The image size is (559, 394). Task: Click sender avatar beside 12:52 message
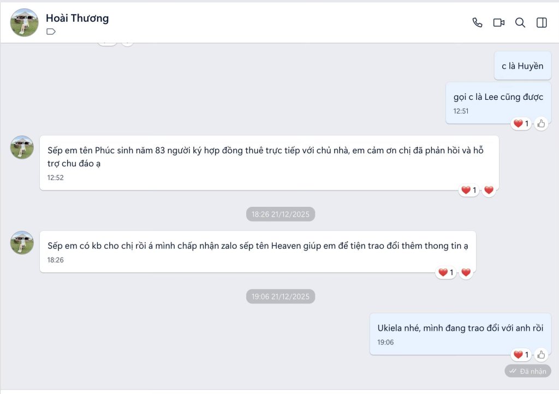(22, 147)
